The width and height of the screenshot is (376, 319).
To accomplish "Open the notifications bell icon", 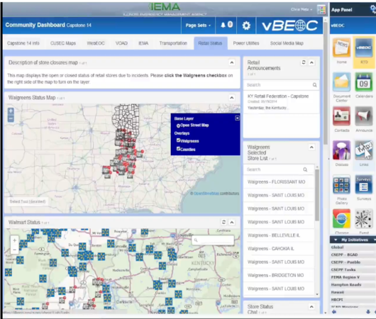I will tap(223, 25).
